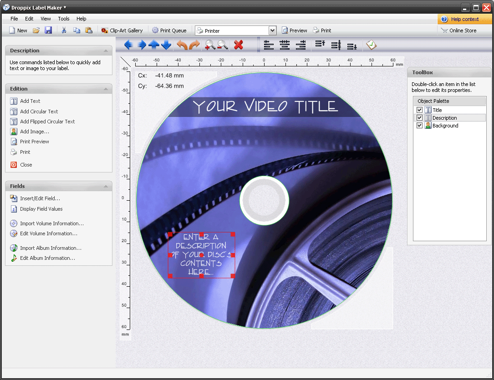The image size is (494, 380).
Task: Undo with the orange left arrow
Action: (x=182, y=45)
